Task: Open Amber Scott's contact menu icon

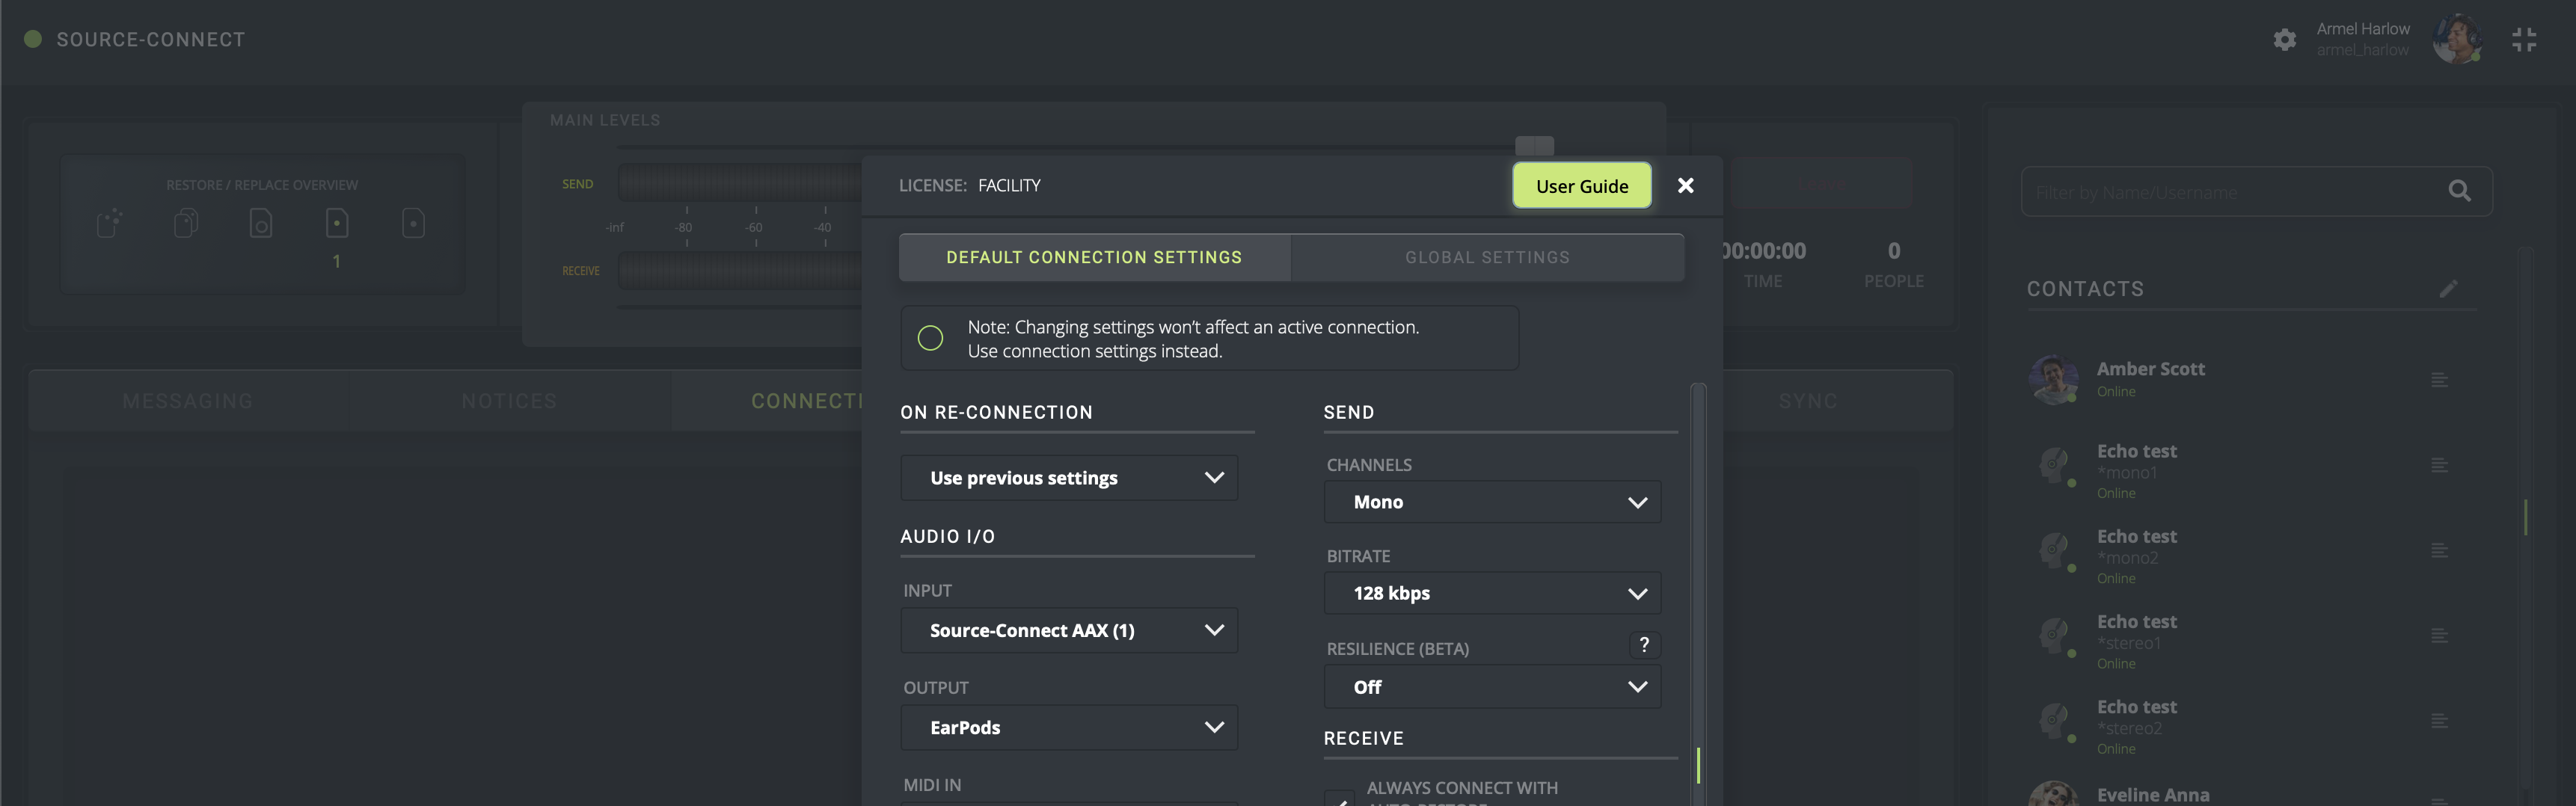Action: (x=2439, y=380)
